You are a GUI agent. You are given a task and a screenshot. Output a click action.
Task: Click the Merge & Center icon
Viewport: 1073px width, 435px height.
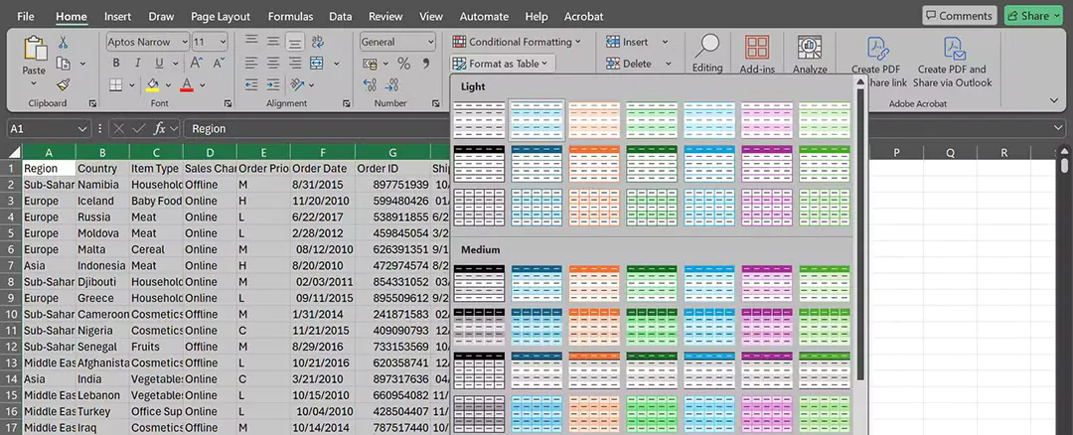coord(317,63)
